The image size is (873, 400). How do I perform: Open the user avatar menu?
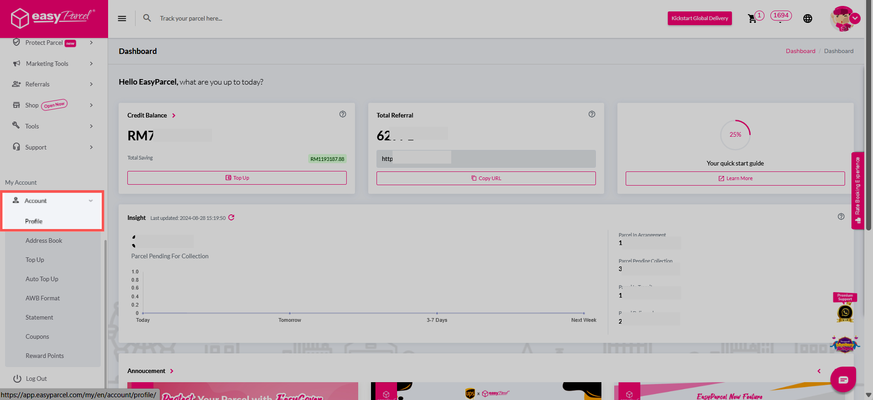[x=844, y=19]
